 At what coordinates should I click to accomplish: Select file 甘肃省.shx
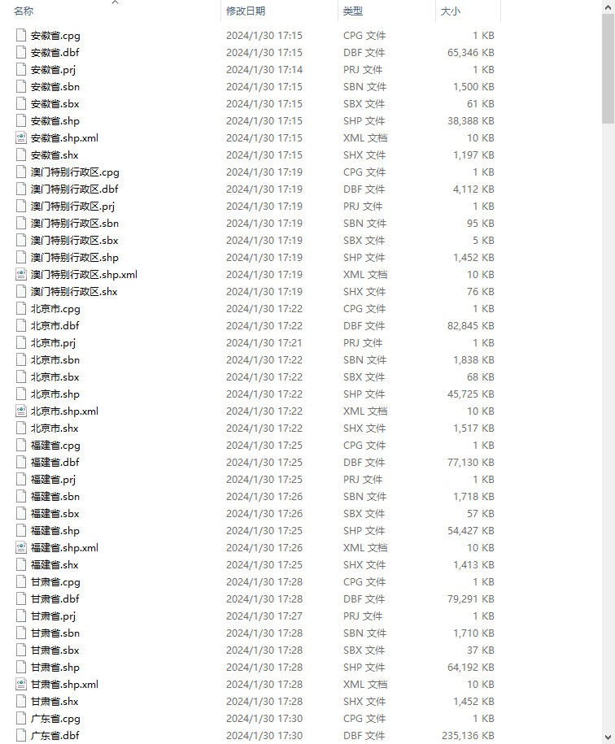[55, 702]
